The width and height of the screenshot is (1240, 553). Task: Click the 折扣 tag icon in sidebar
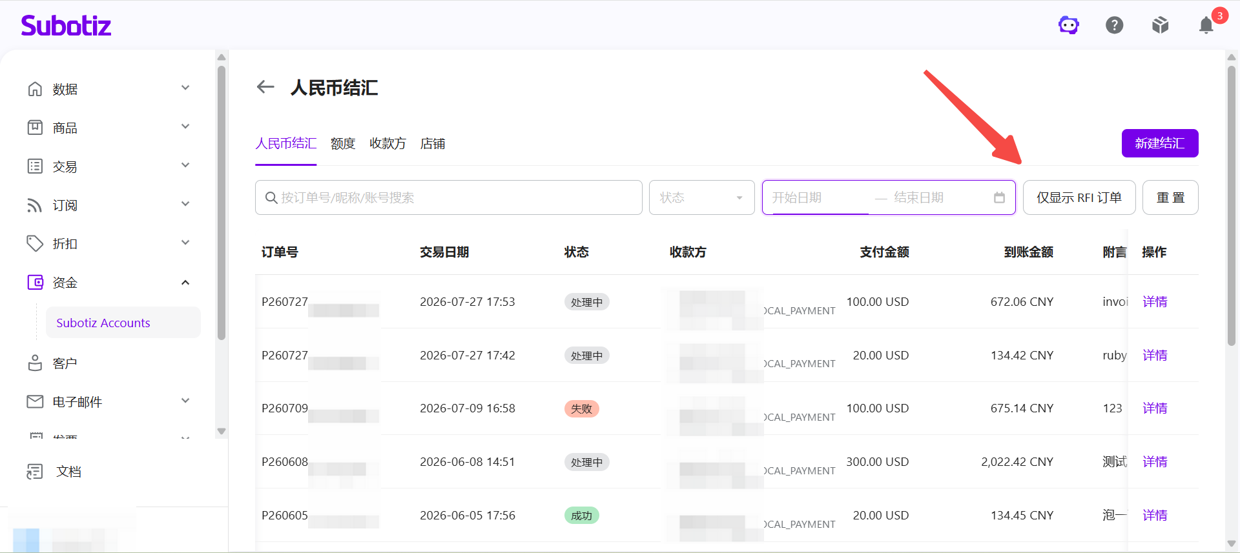click(x=35, y=244)
